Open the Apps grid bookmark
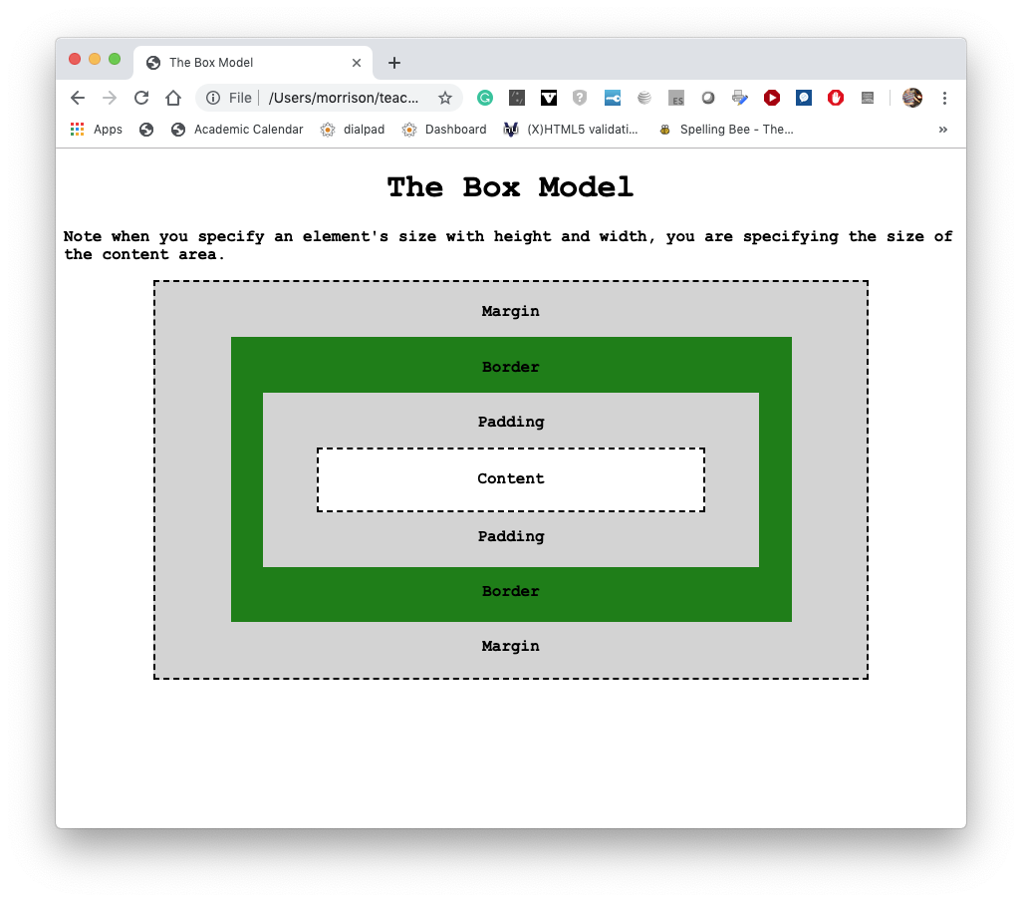Image resolution: width=1022 pixels, height=902 pixels. 97,130
